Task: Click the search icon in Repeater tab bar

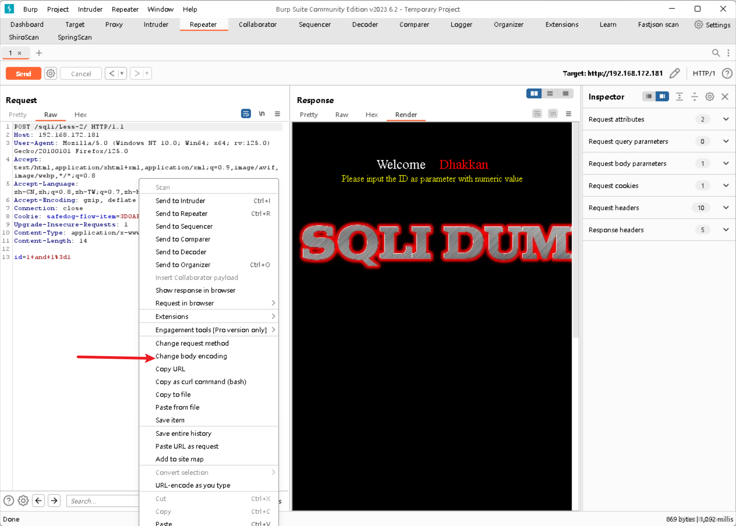Action: (x=716, y=53)
